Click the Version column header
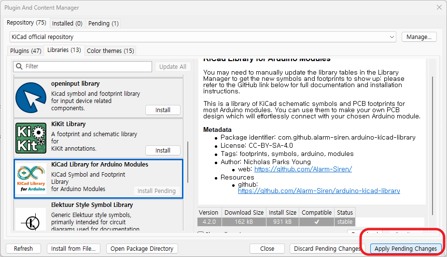This screenshot has width=447, height=257. pyautogui.click(x=209, y=212)
